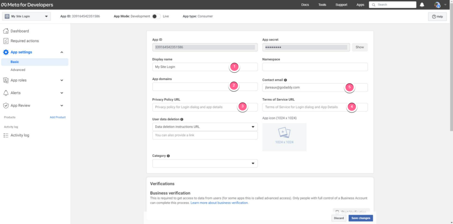Toggle App Mode from Development to Live
Screen dimensions: 453x224
click(x=156, y=17)
